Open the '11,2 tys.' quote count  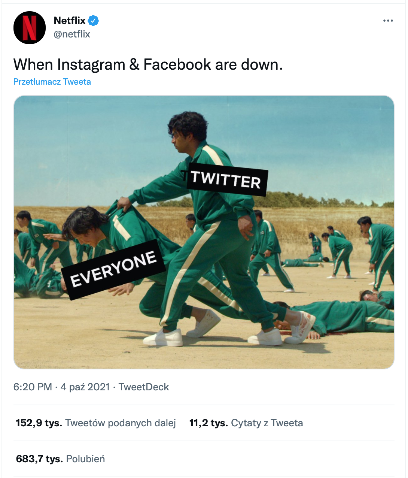coord(208,423)
